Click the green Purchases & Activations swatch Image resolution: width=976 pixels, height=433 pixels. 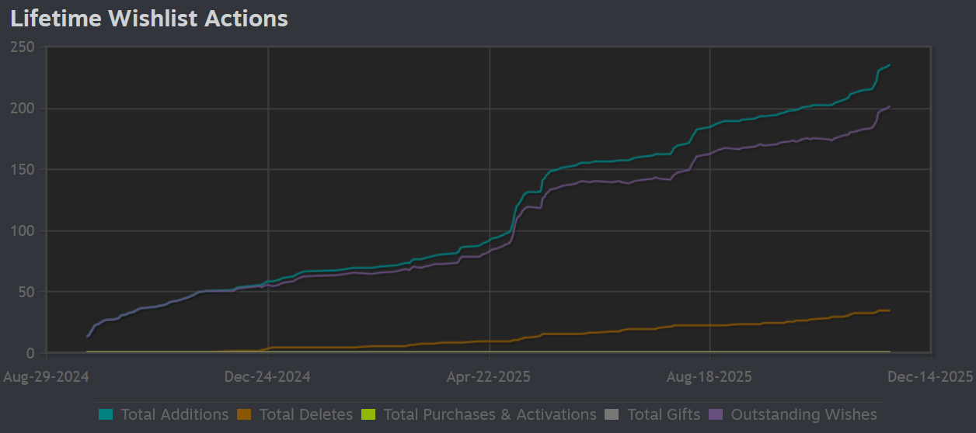[368, 415]
